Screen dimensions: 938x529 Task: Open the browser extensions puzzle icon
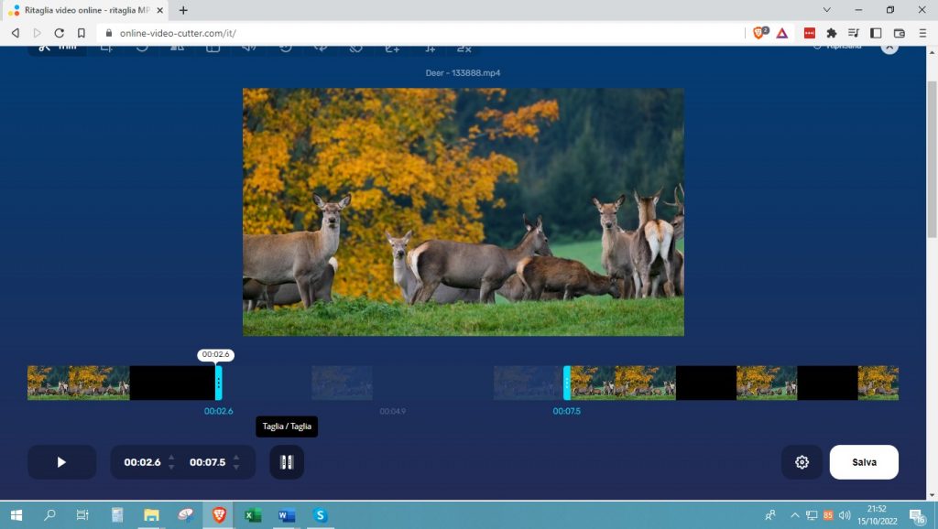click(x=832, y=33)
